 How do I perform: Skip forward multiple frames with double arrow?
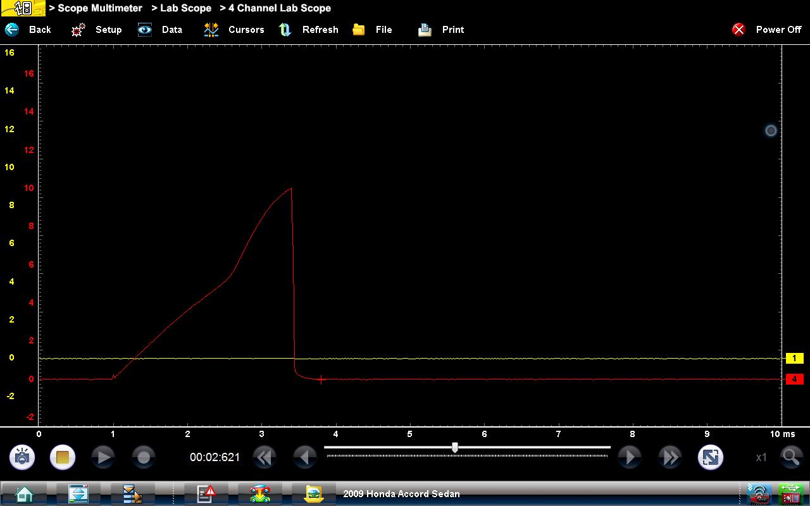point(670,457)
